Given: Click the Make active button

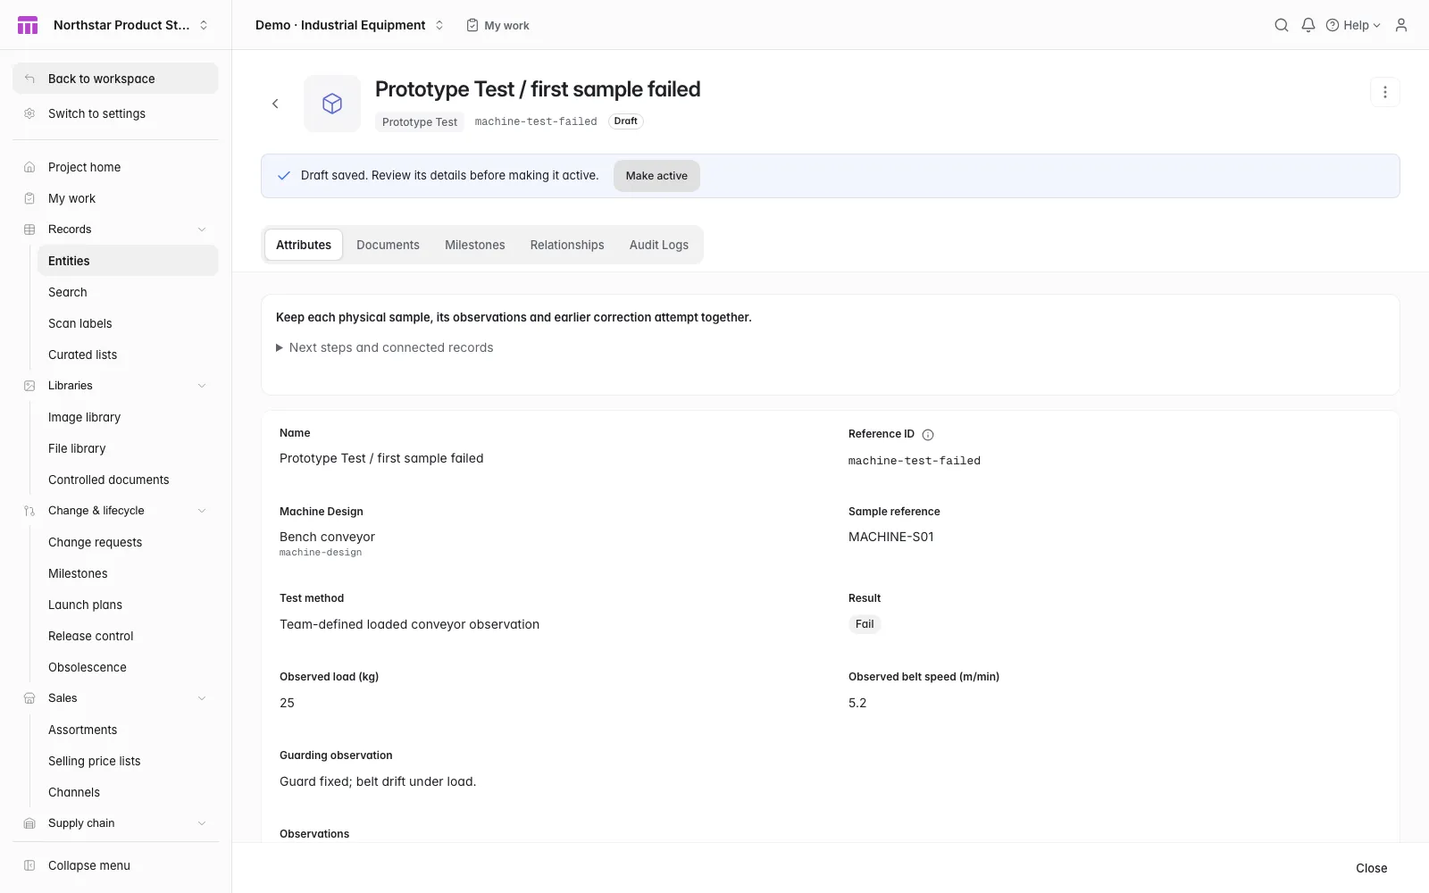Looking at the screenshot, I should coord(656,176).
